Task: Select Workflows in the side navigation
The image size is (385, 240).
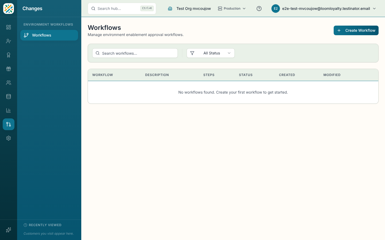Action: [x=49, y=35]
